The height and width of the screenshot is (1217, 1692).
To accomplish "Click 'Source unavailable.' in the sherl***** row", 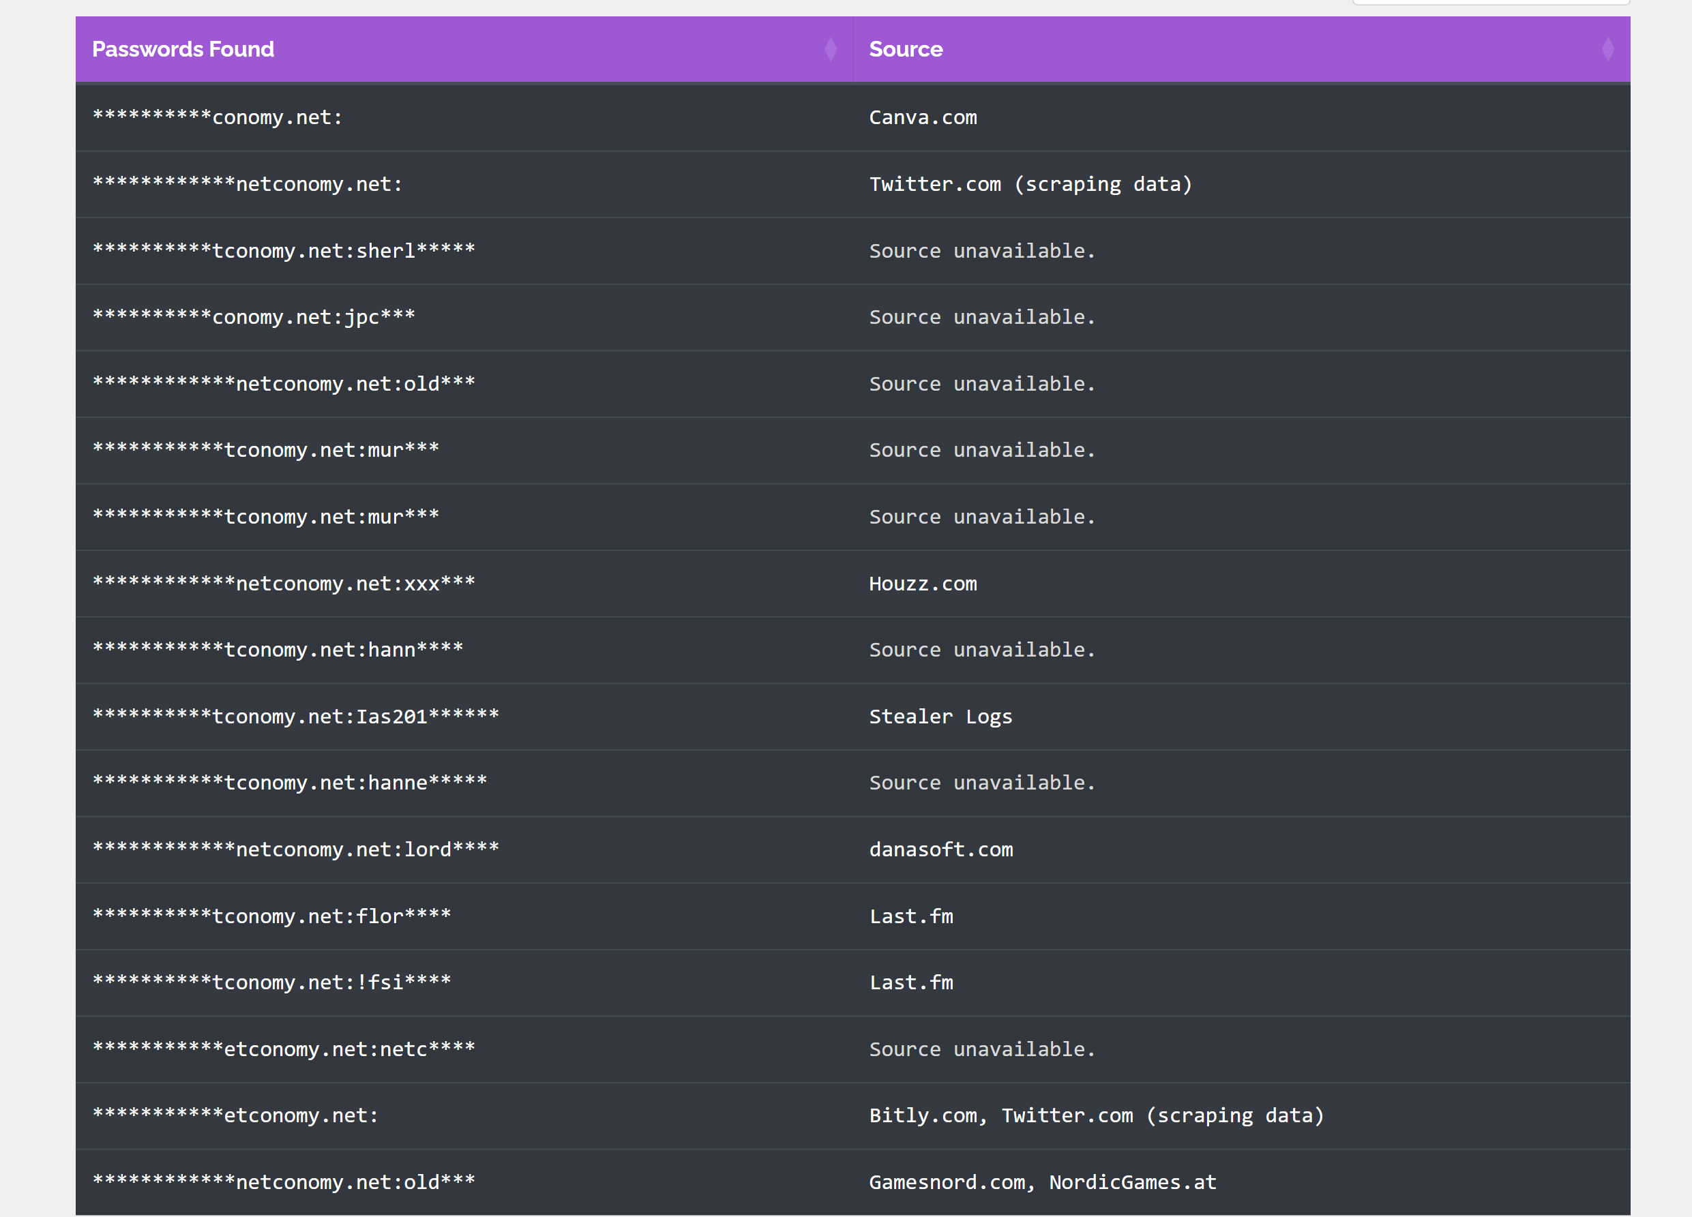I will 982,251.
